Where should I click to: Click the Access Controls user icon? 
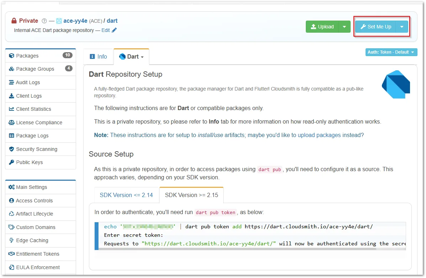[11, 201]
